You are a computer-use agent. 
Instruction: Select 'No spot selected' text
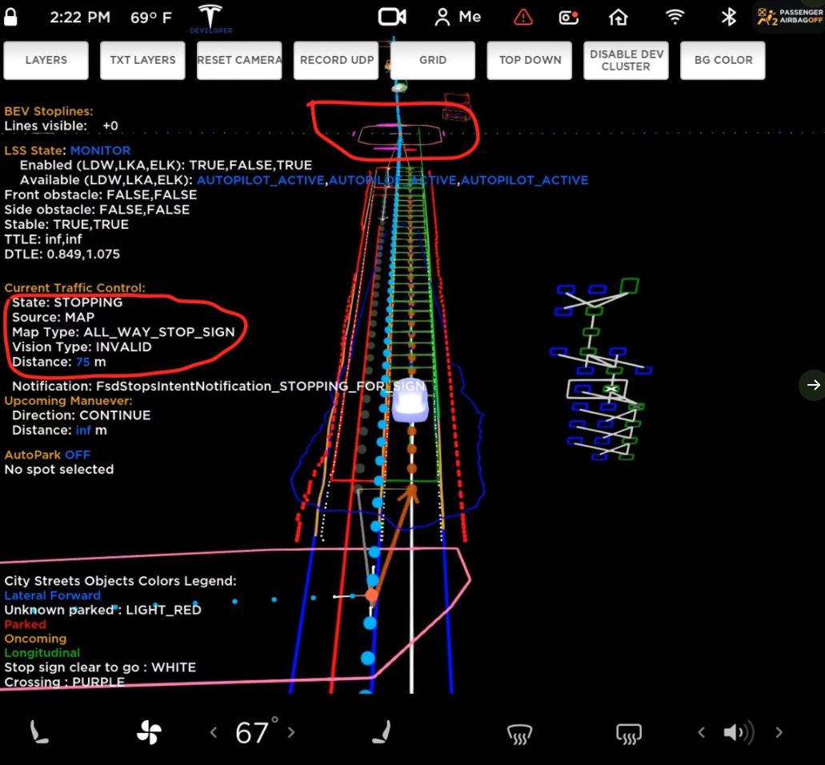[59, 469]
